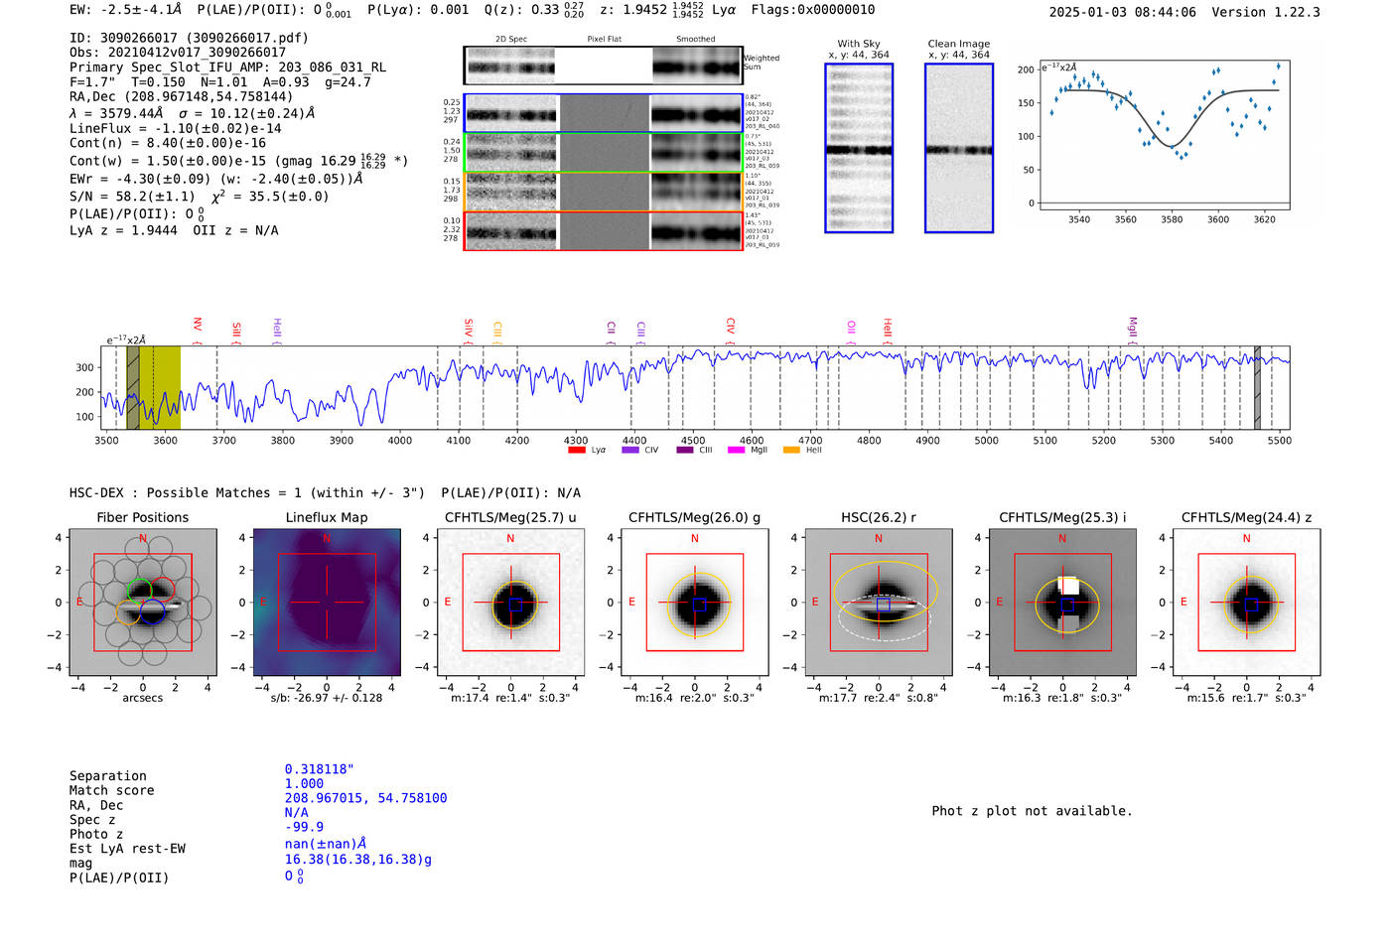Image resolution: width=1390 pixels, height=946 pixels.
Task: Open the Lineflux Map panel
Action: (x=327, y=603)
